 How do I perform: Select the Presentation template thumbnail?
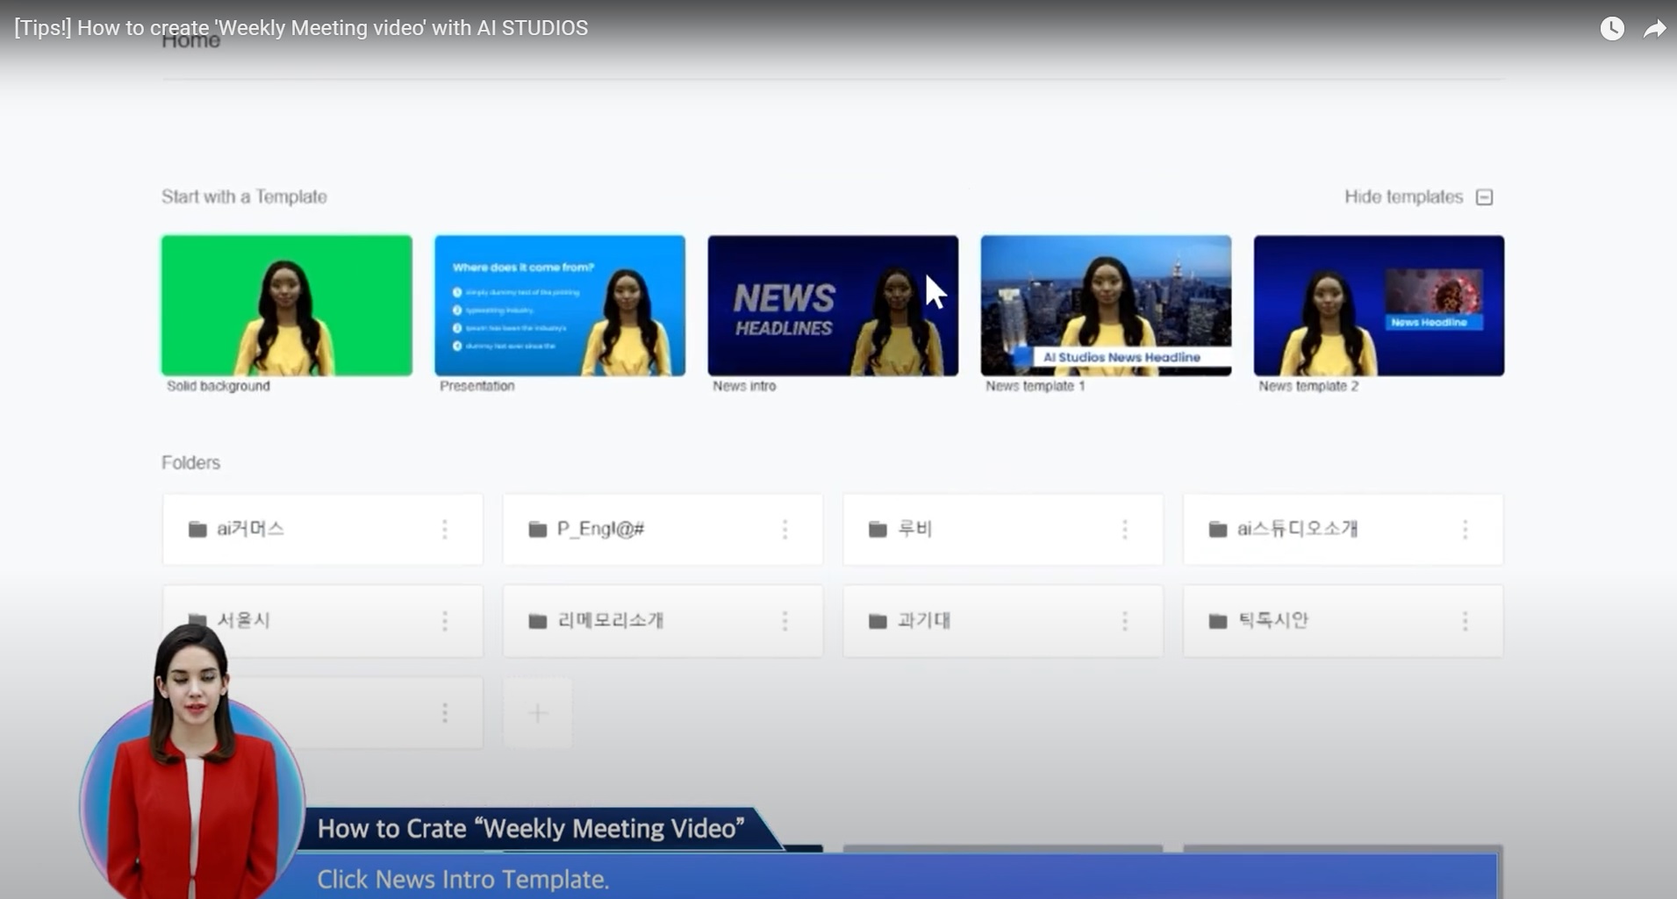[x=560, y=305]
